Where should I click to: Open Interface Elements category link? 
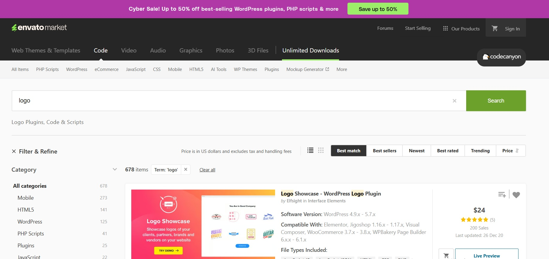click(327, 201)
